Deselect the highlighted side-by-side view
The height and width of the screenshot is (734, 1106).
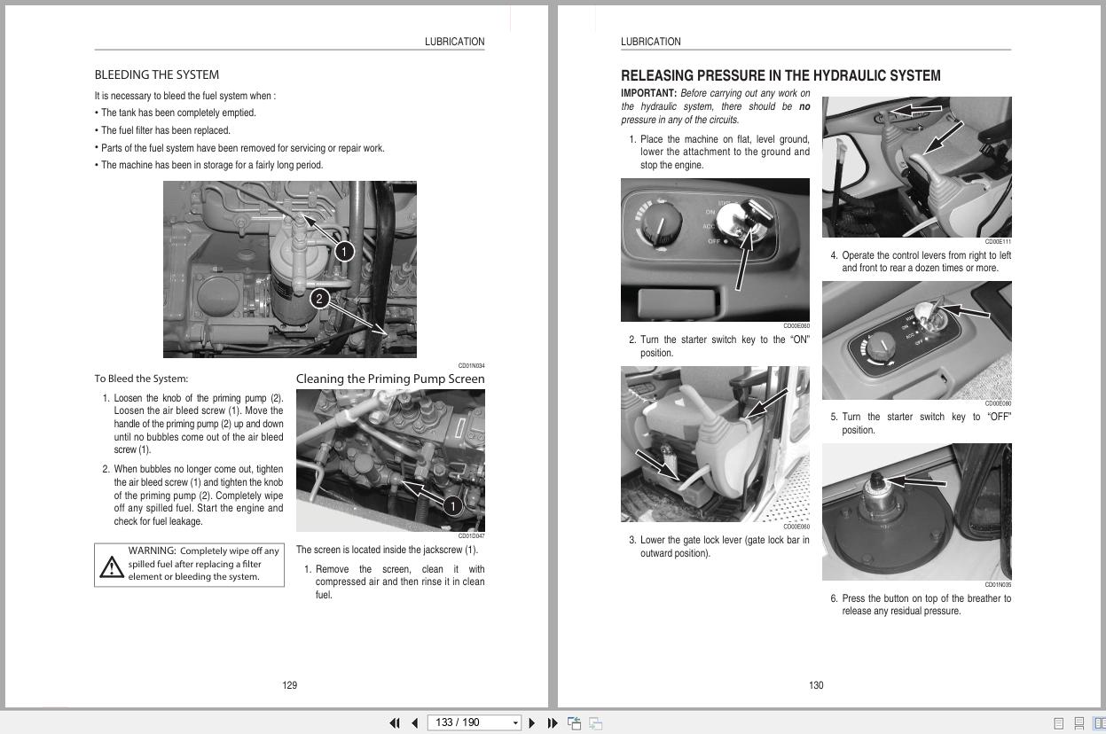(1100, 723)
